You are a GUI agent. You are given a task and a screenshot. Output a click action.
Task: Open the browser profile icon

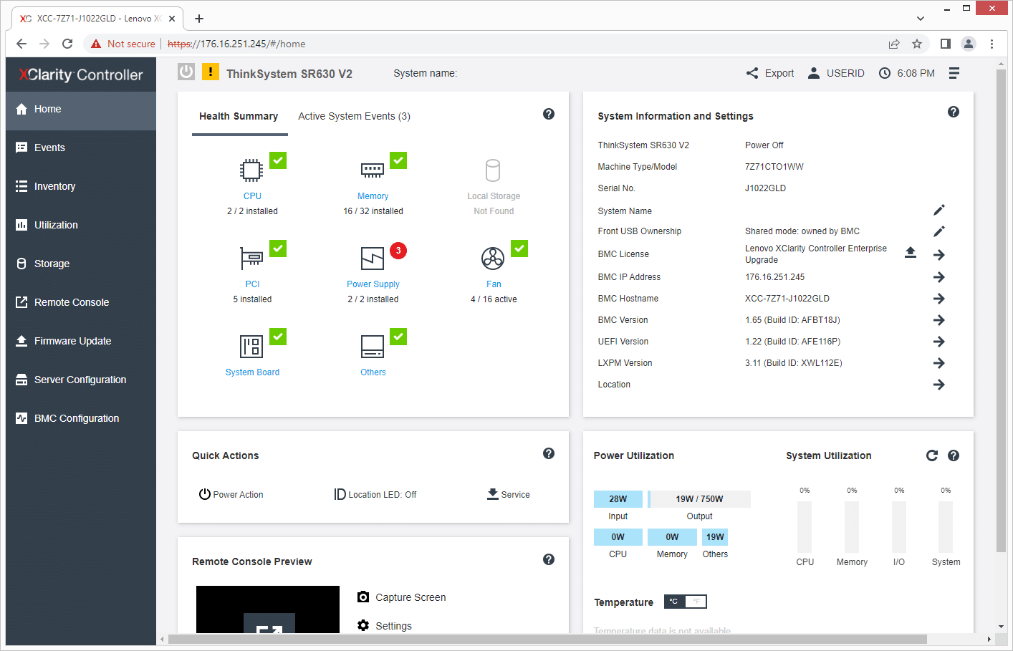click(x=969, y=44)
